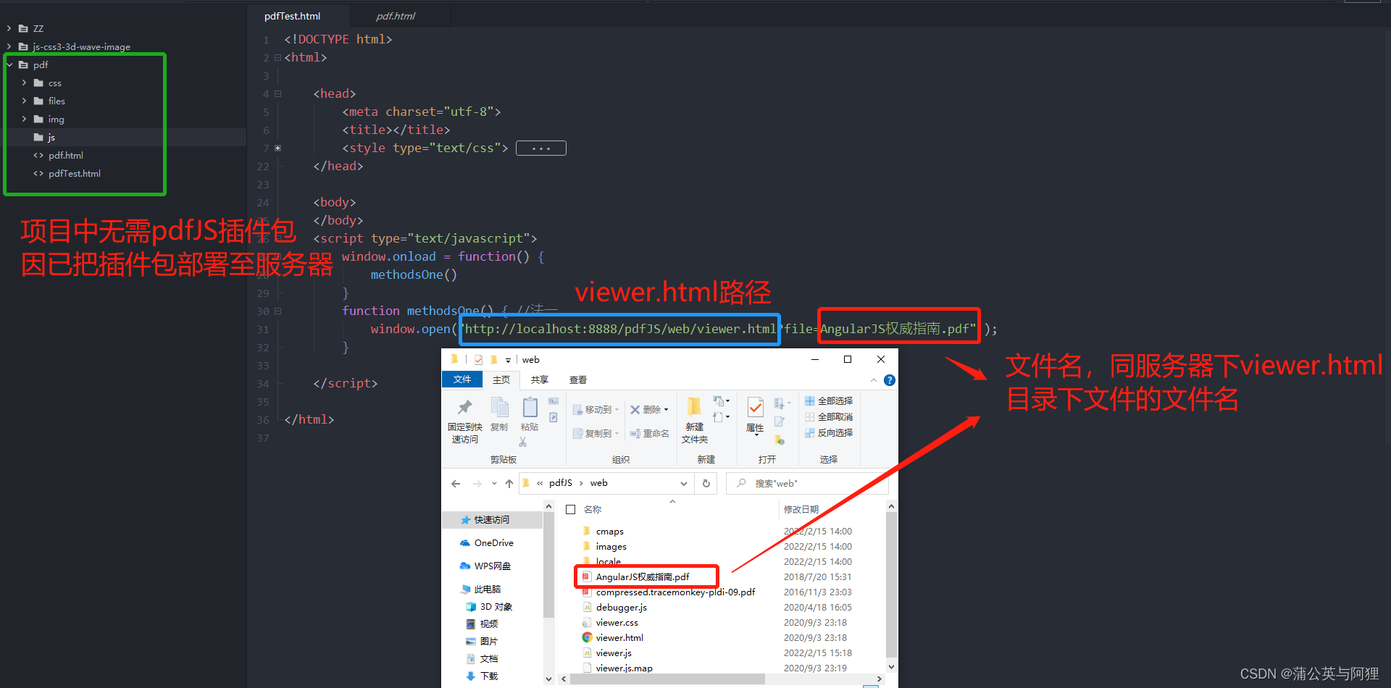Toggle the select-all checkbox beside 名称 header
This screenshot has width=1391, height=688.
571,509
